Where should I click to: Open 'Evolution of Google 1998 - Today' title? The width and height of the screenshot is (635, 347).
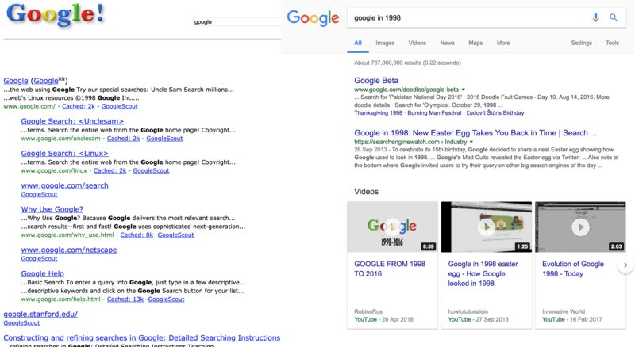point(573,269)
